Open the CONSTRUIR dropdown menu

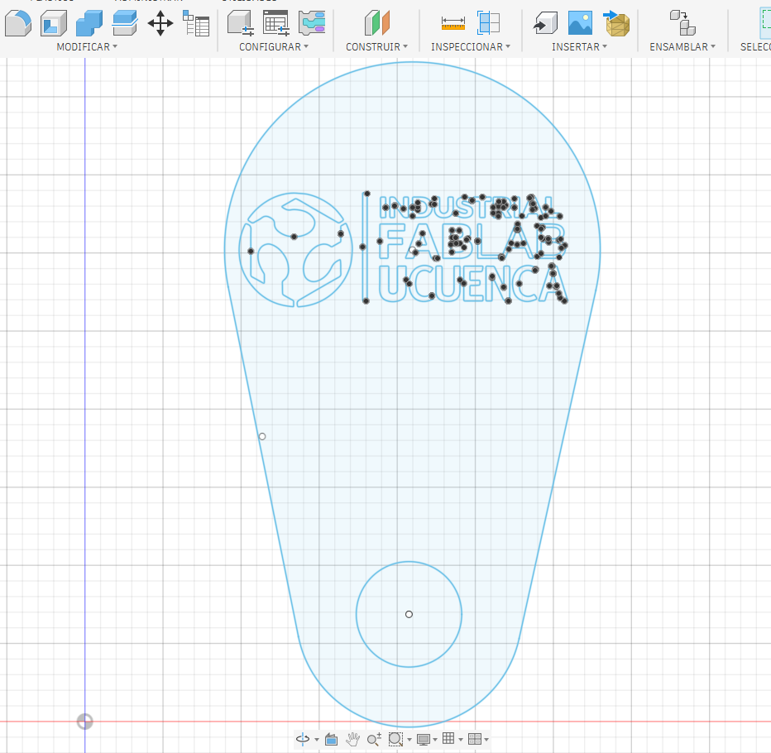[x=376, y=46]
